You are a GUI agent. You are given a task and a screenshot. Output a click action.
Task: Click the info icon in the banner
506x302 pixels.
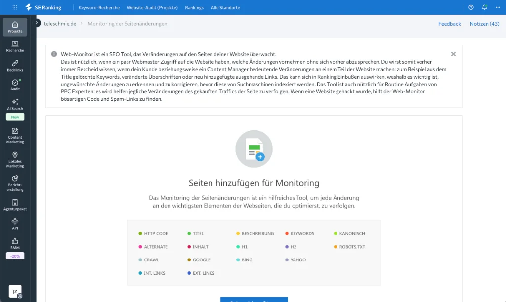(54, 54)
